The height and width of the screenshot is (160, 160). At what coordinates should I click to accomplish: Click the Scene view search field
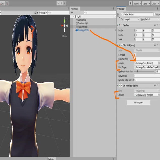coord(59,13)
